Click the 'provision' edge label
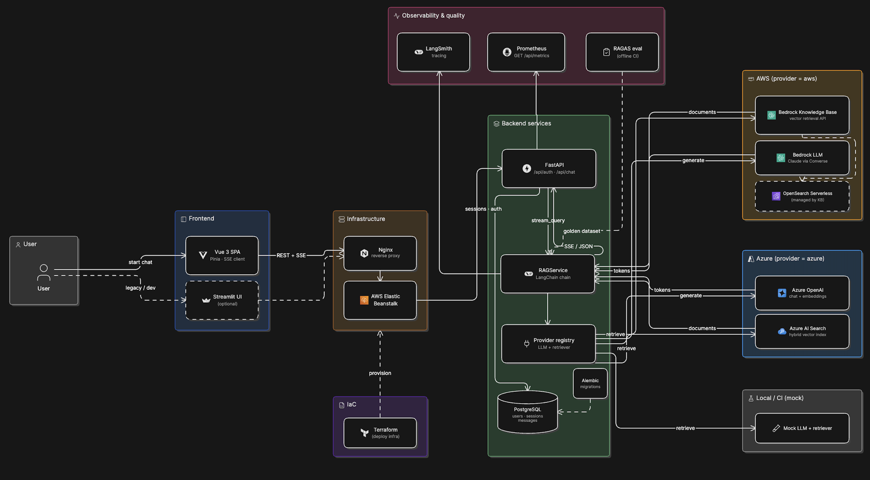This screenshot has width=870, height=480. [380, 373]
